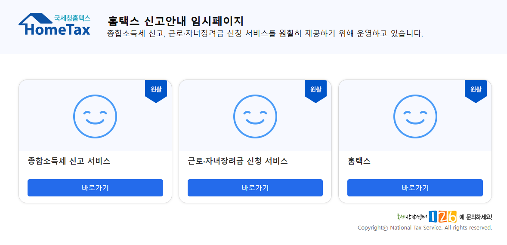Click 홈택스 신고안내 임시페이지 heading
The height and width of the screenshot is (245, 507).
click(176, 21)
